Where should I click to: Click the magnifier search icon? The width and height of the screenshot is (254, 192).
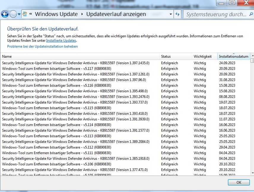[251, 14]
